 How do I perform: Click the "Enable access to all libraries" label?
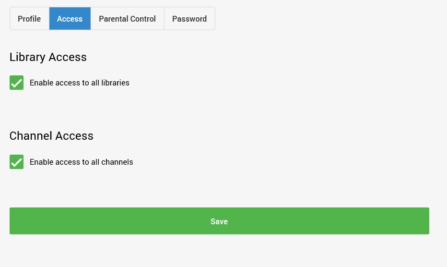[x=80, y=83]
